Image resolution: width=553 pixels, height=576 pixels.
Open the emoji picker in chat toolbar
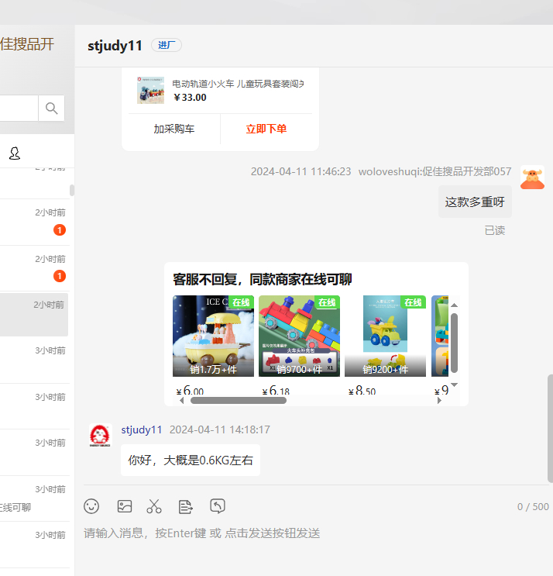pos(91,506)
